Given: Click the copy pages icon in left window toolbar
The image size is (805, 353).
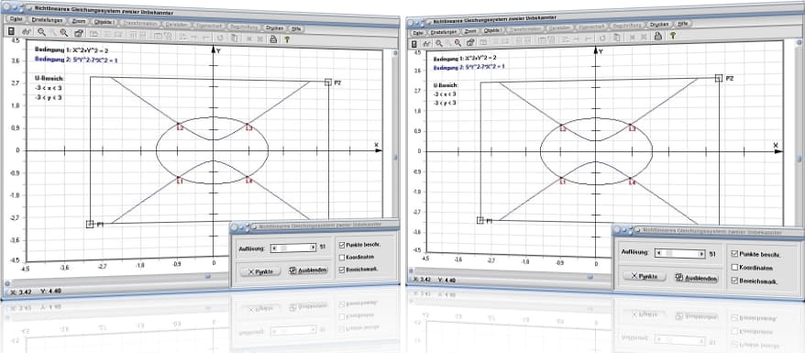Looking at the screenshot, I should (234, 38).
